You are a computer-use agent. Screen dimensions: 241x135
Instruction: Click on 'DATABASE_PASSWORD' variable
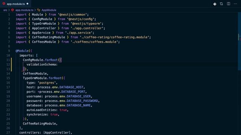pos(82,101)
